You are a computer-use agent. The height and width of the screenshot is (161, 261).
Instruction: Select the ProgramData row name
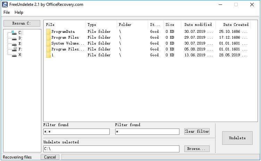tap(63, 32)
